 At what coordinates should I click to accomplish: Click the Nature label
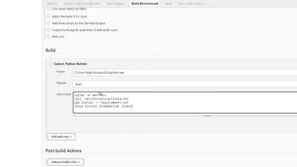point(61,83)
